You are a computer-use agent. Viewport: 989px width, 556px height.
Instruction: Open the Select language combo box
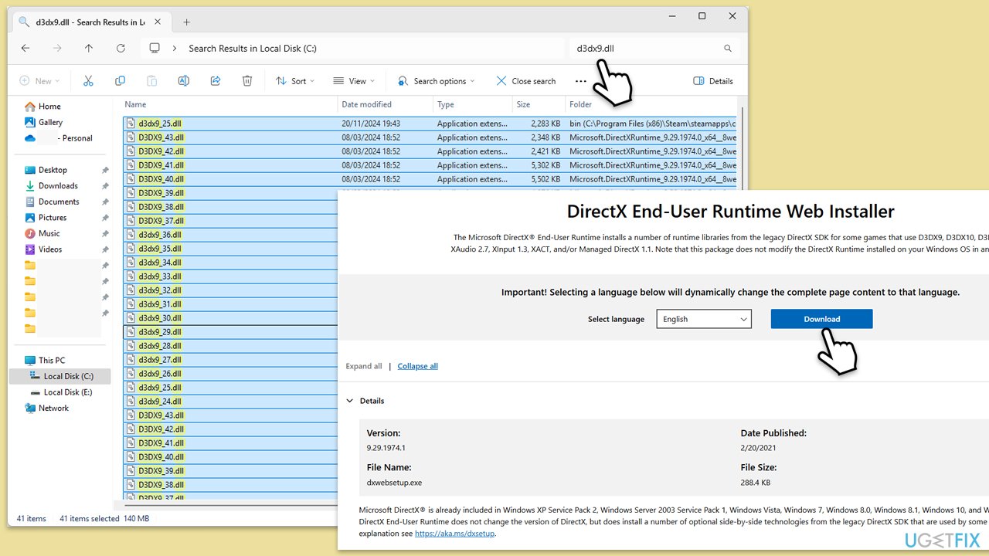(704, 319)
